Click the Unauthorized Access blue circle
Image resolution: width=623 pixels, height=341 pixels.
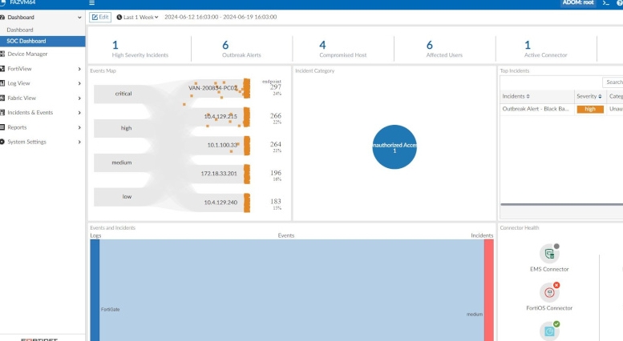(394, 146)
